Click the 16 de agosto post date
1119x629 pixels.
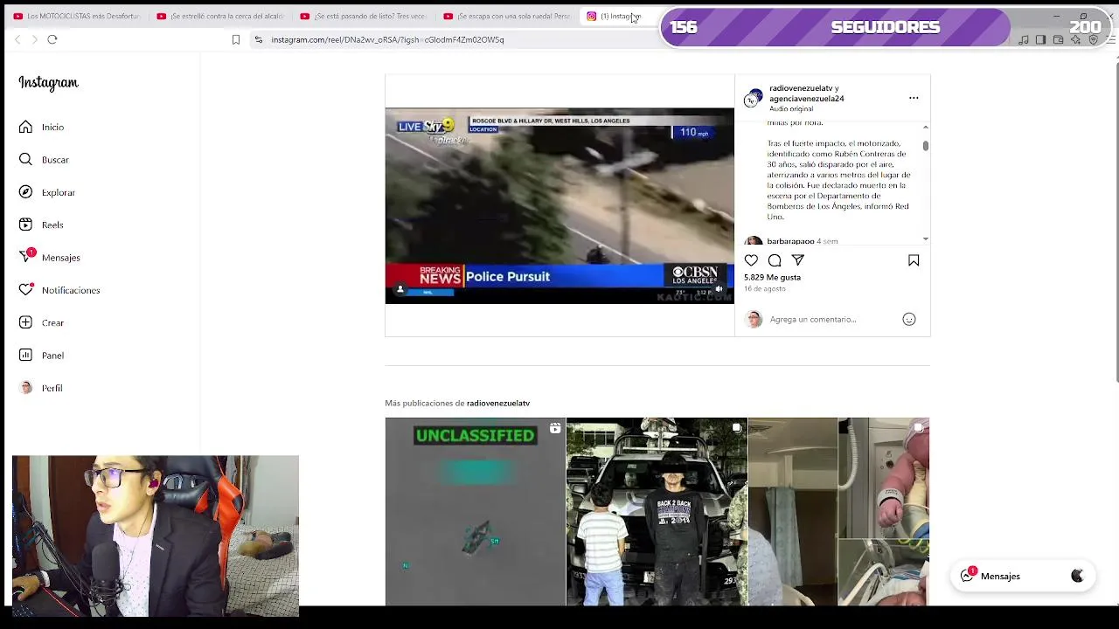point(765,288)
